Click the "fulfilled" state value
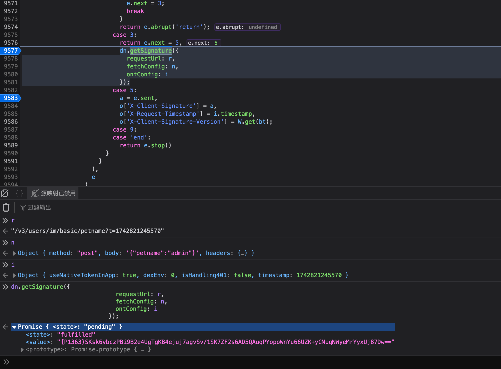The height and width of the screenshot is (369, 501). coord(76,335)
